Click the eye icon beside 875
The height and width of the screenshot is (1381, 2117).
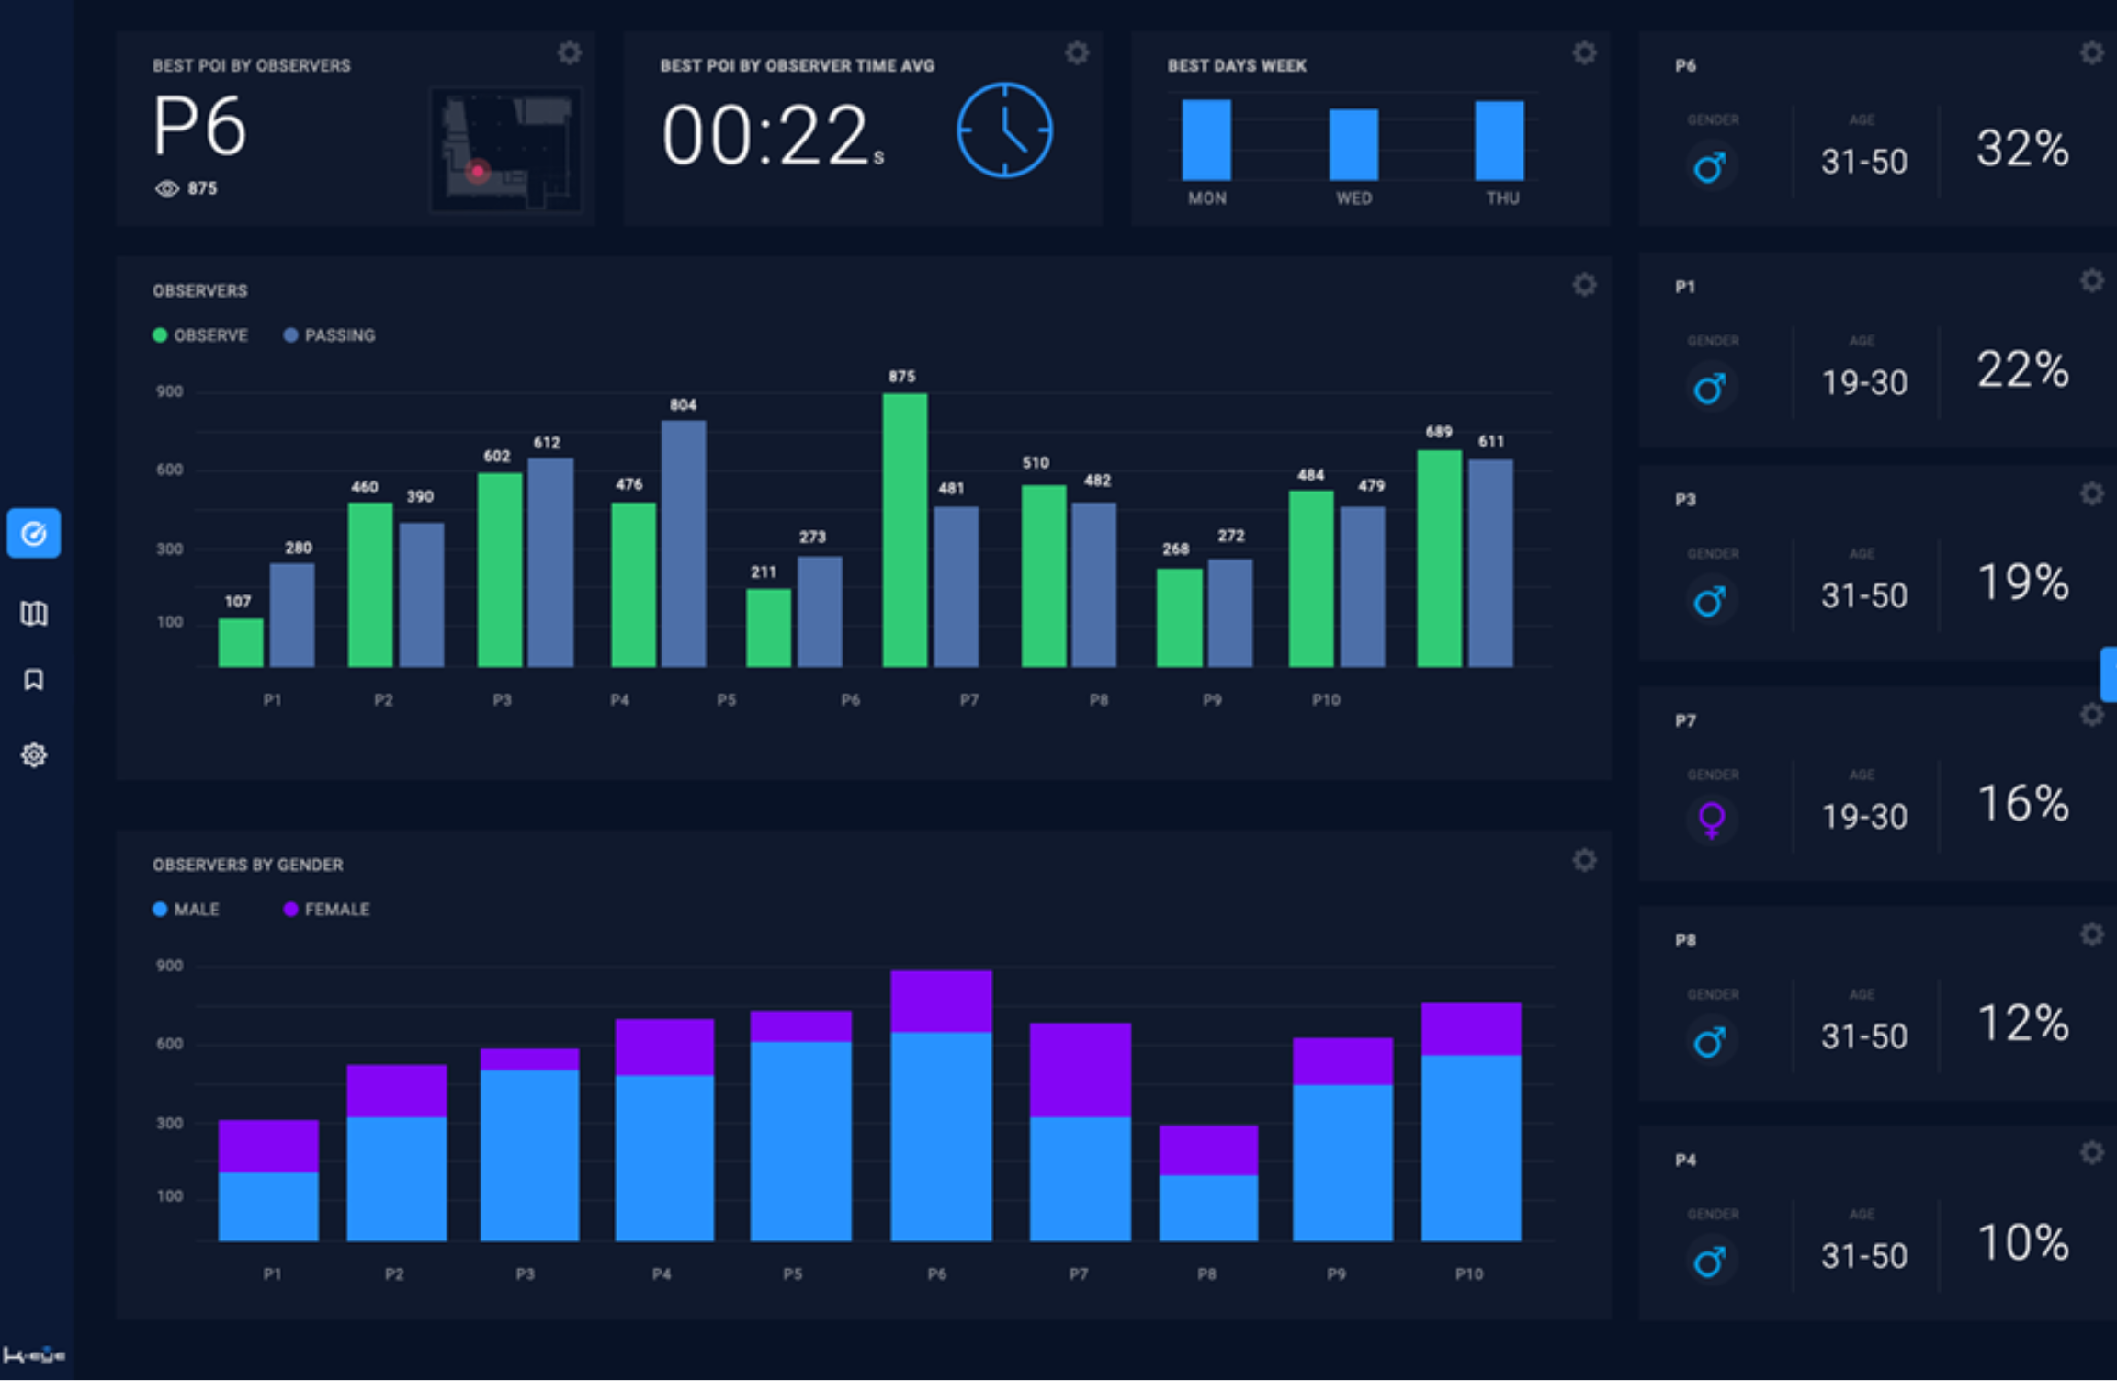167,188
